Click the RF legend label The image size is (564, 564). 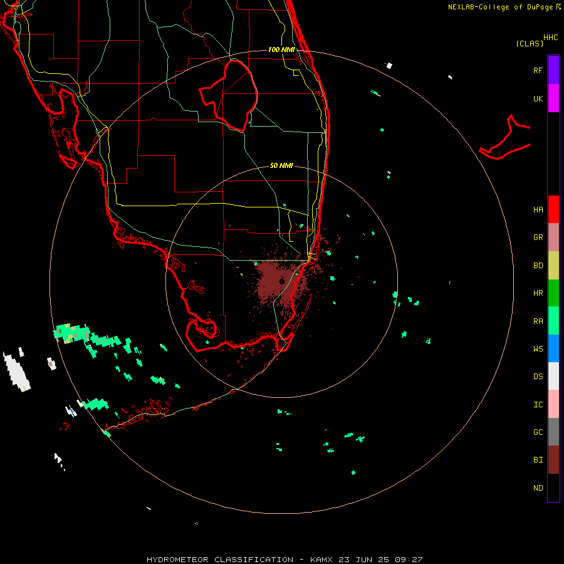pyautogui.click(x=538, y=71)
